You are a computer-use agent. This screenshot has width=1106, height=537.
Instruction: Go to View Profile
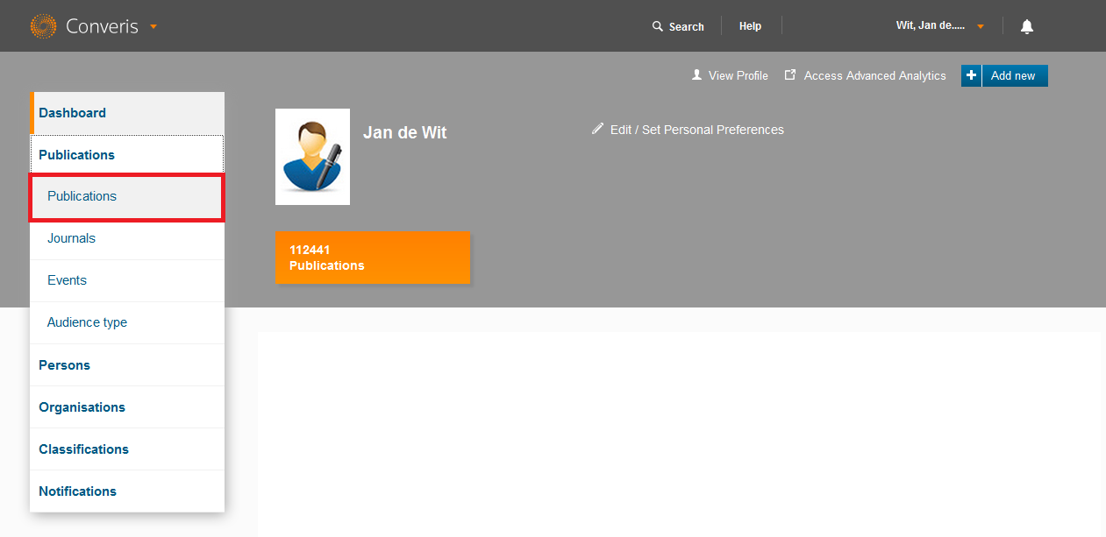[730, 75]
